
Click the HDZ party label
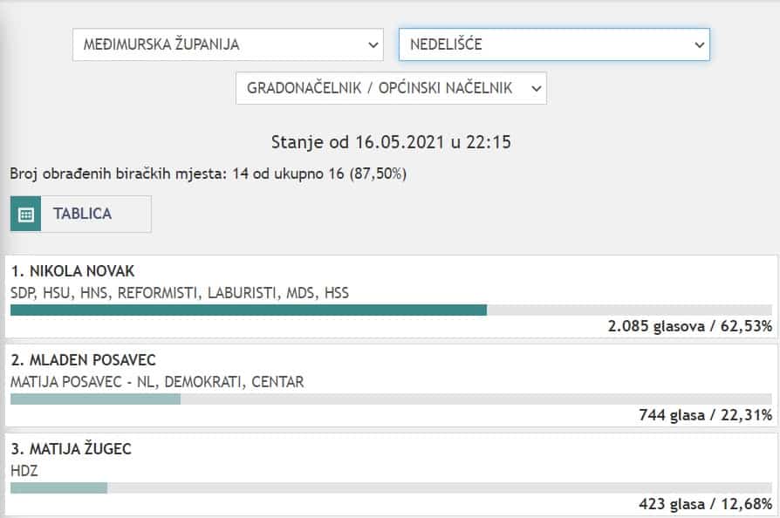pyautogui.click(x=24, y=471)
